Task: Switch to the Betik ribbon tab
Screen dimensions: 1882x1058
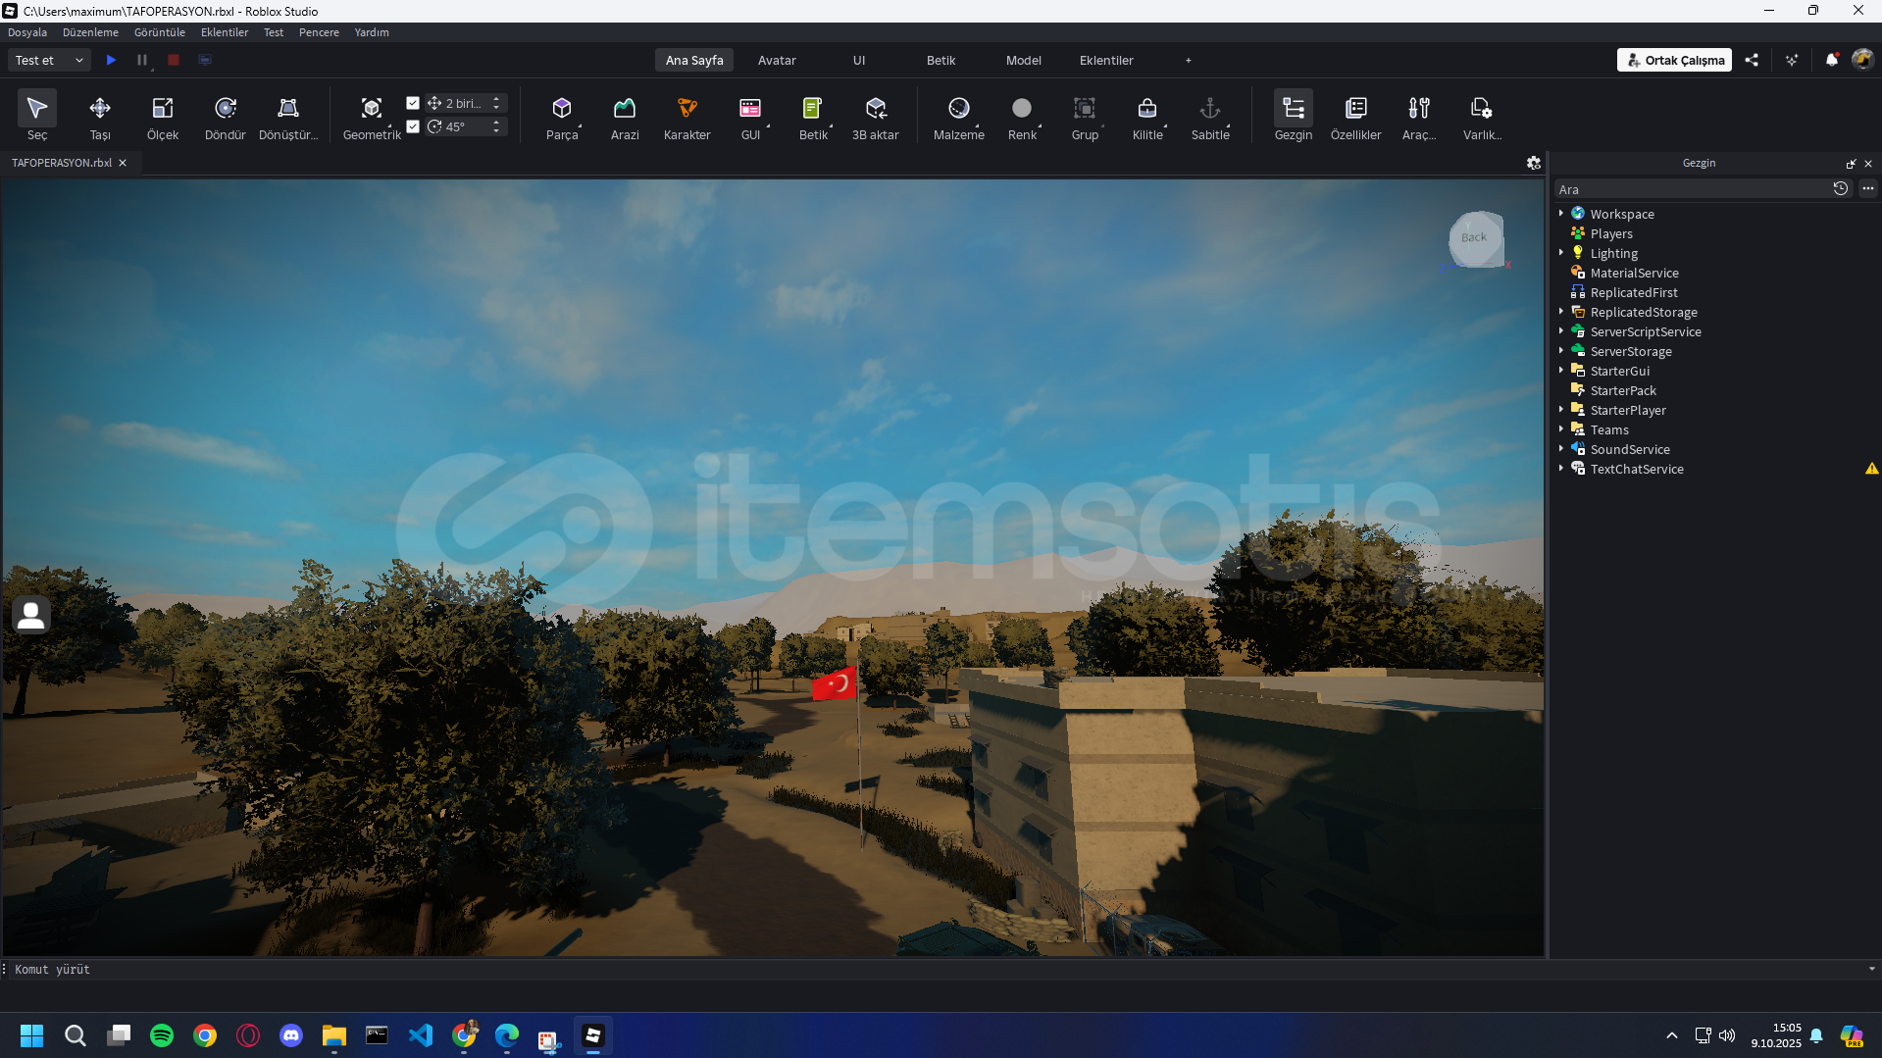Action: coord(941,60)
